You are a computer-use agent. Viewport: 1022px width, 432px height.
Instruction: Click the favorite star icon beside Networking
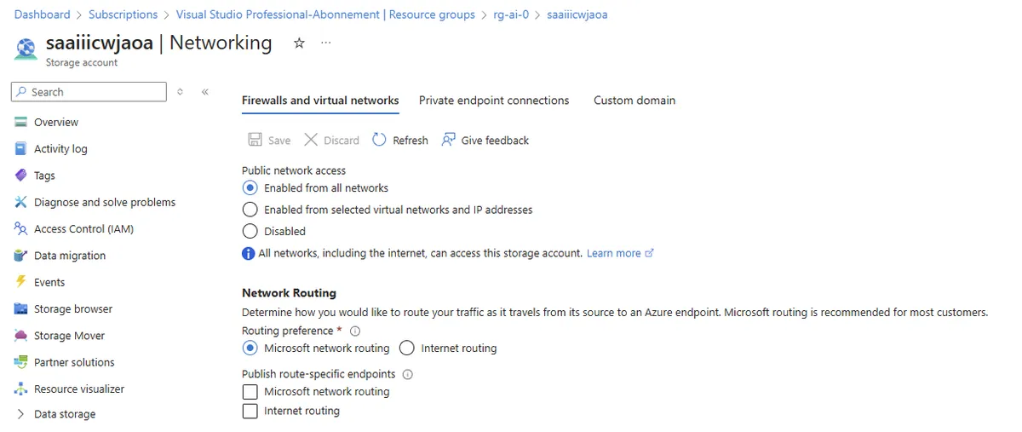coord(299,43)
